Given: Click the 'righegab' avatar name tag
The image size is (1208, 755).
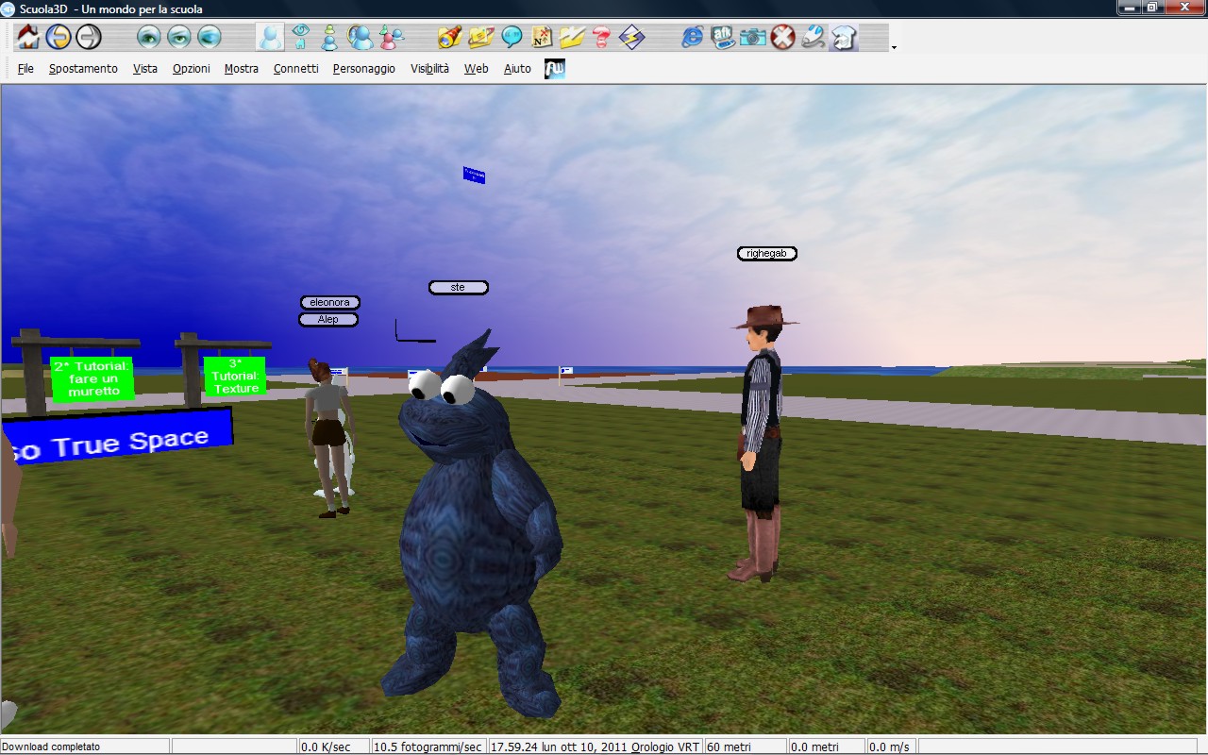Looking at the screenshot, I should coord(767,254).
